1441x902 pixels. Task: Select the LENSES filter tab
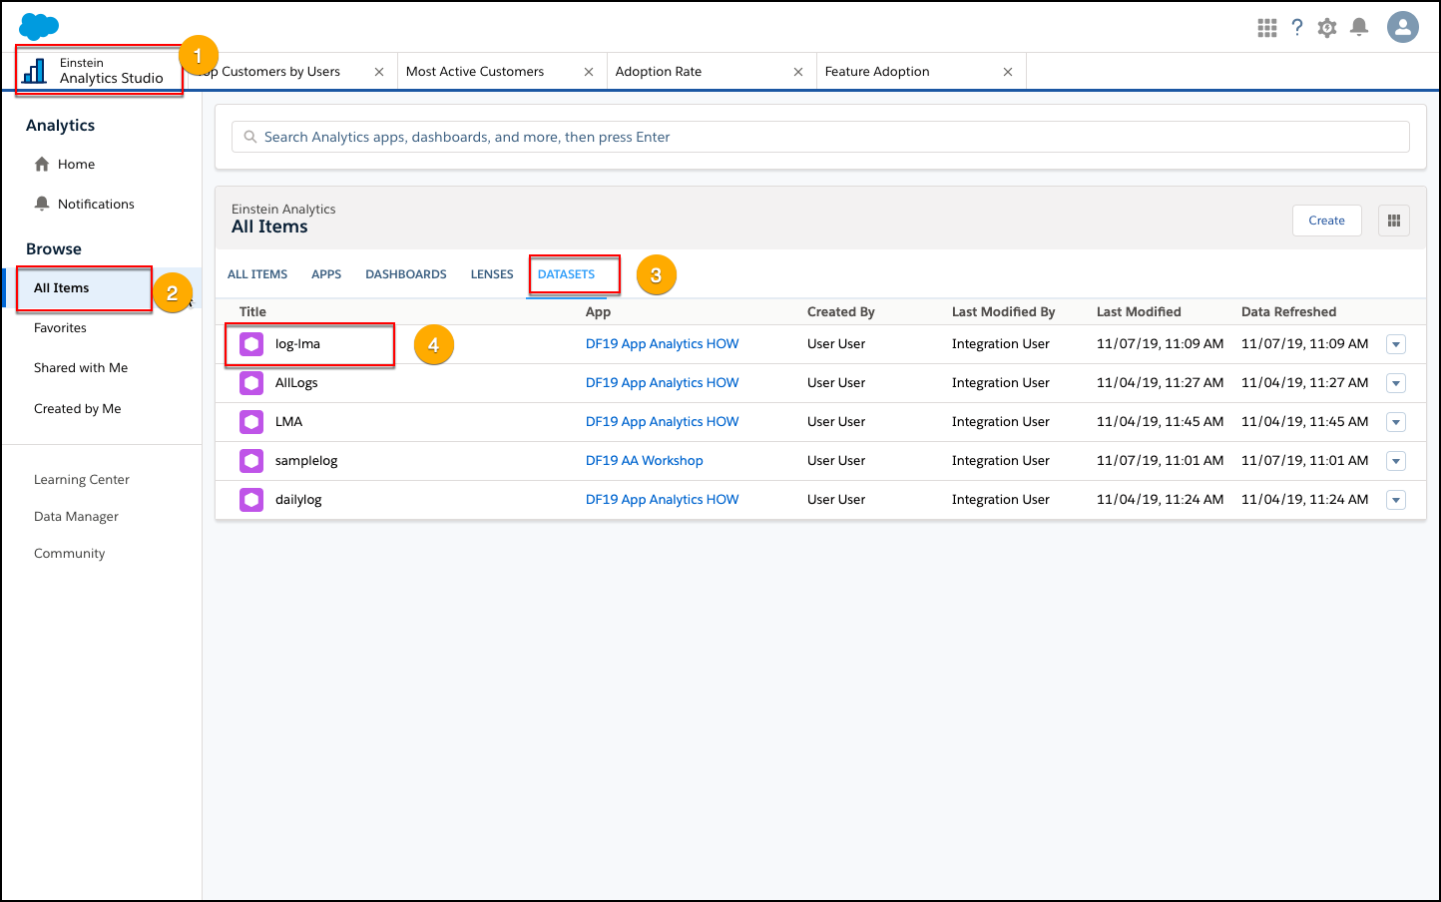coord(492,274)
